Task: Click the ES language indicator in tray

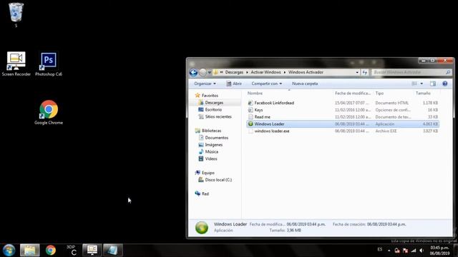Action: [x=380, y=249]
